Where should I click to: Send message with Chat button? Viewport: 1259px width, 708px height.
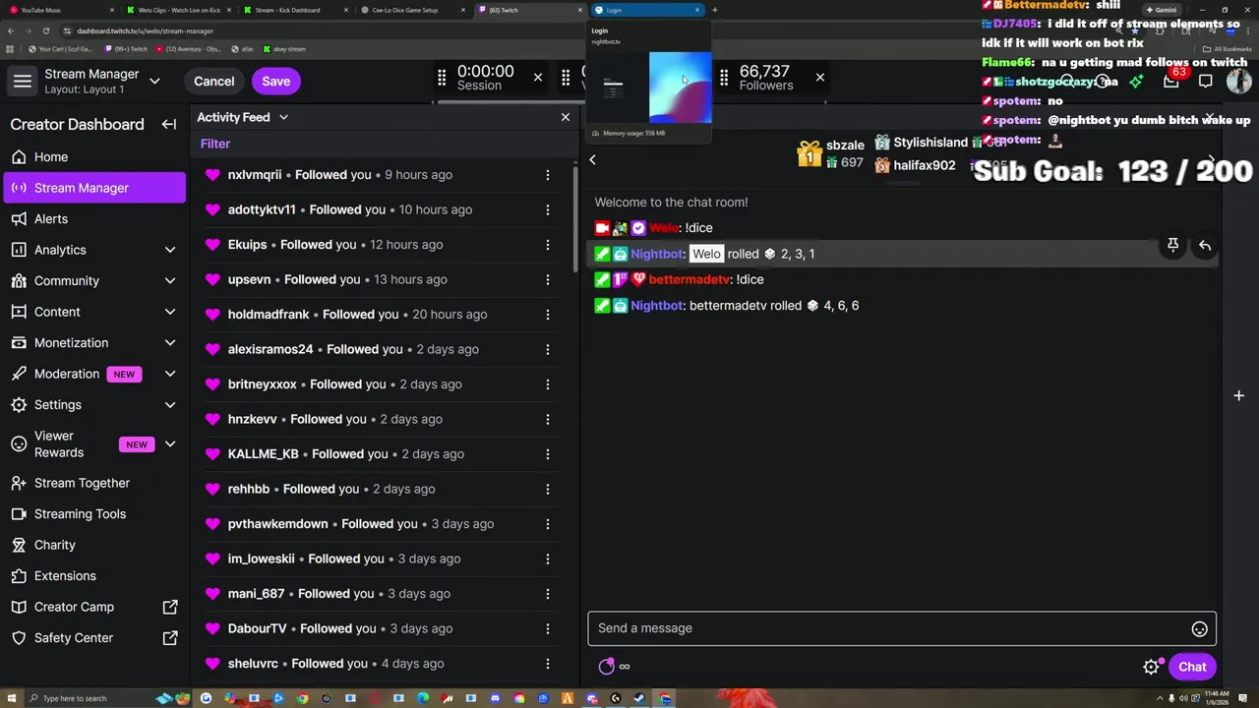click(x=1192, y=667)
